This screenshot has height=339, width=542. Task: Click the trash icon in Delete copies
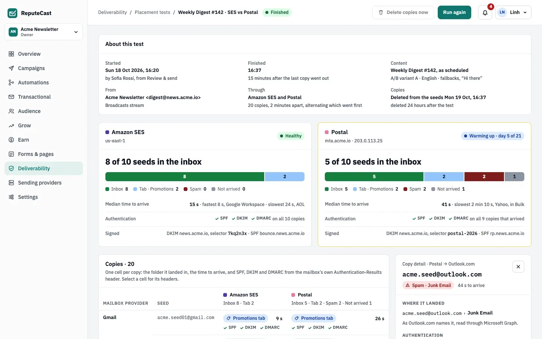[x=381, y=12]
